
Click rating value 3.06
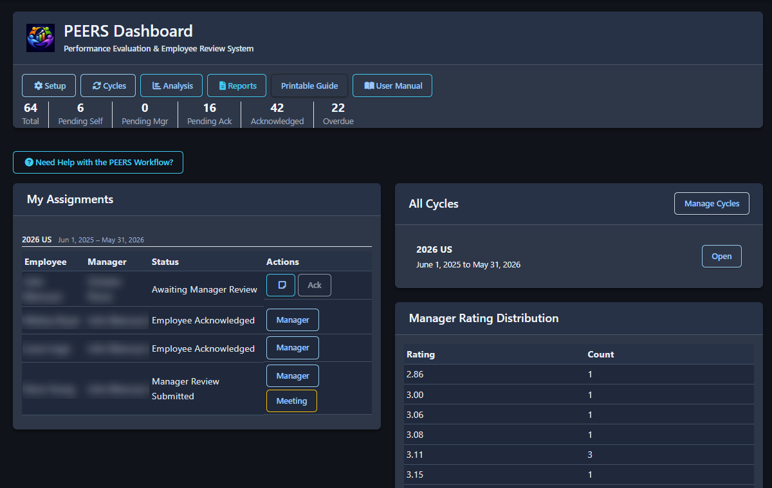point(415,414)
